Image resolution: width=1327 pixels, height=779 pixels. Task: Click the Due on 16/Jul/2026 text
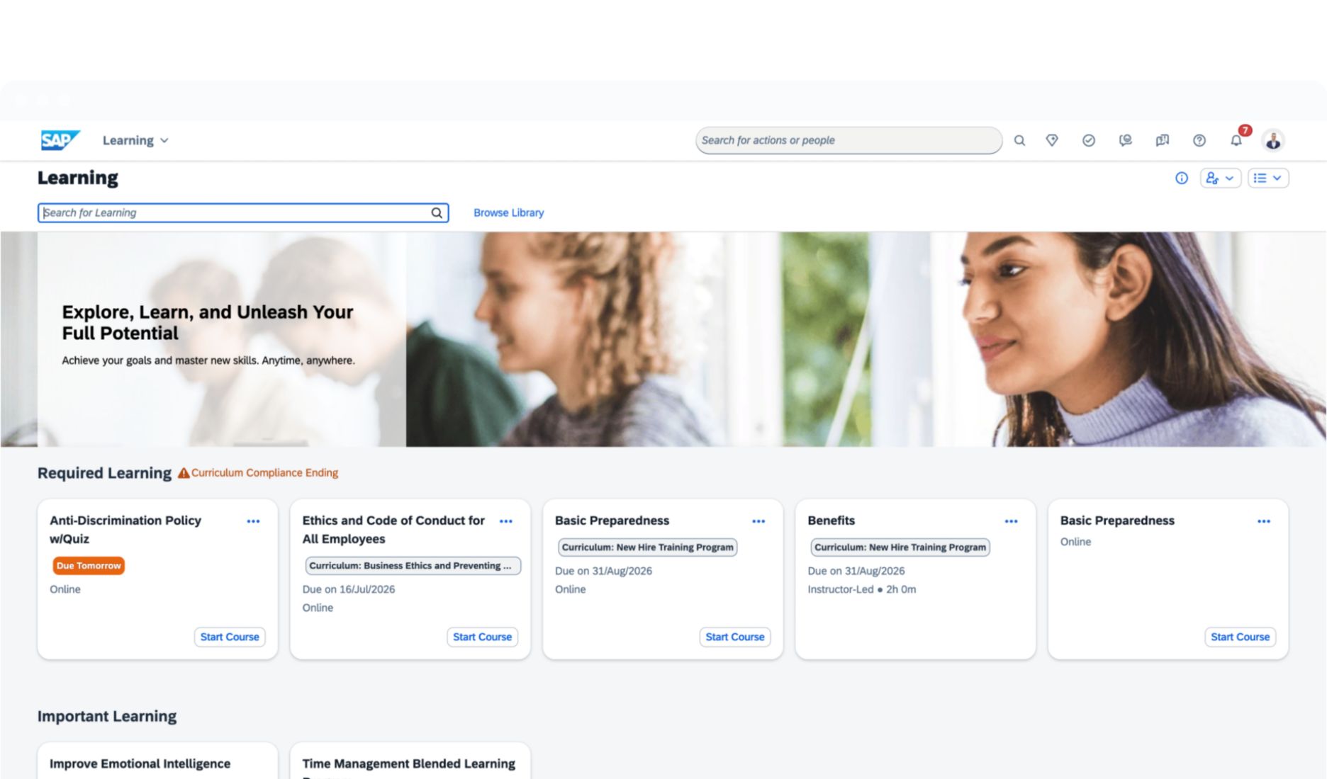(349, 589)
